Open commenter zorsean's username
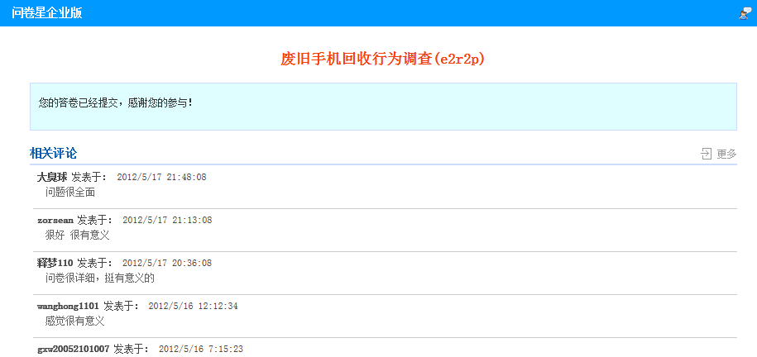 (55, 220)
